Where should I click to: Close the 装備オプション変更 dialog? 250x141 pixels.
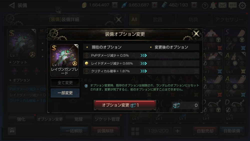pos(196,34)
